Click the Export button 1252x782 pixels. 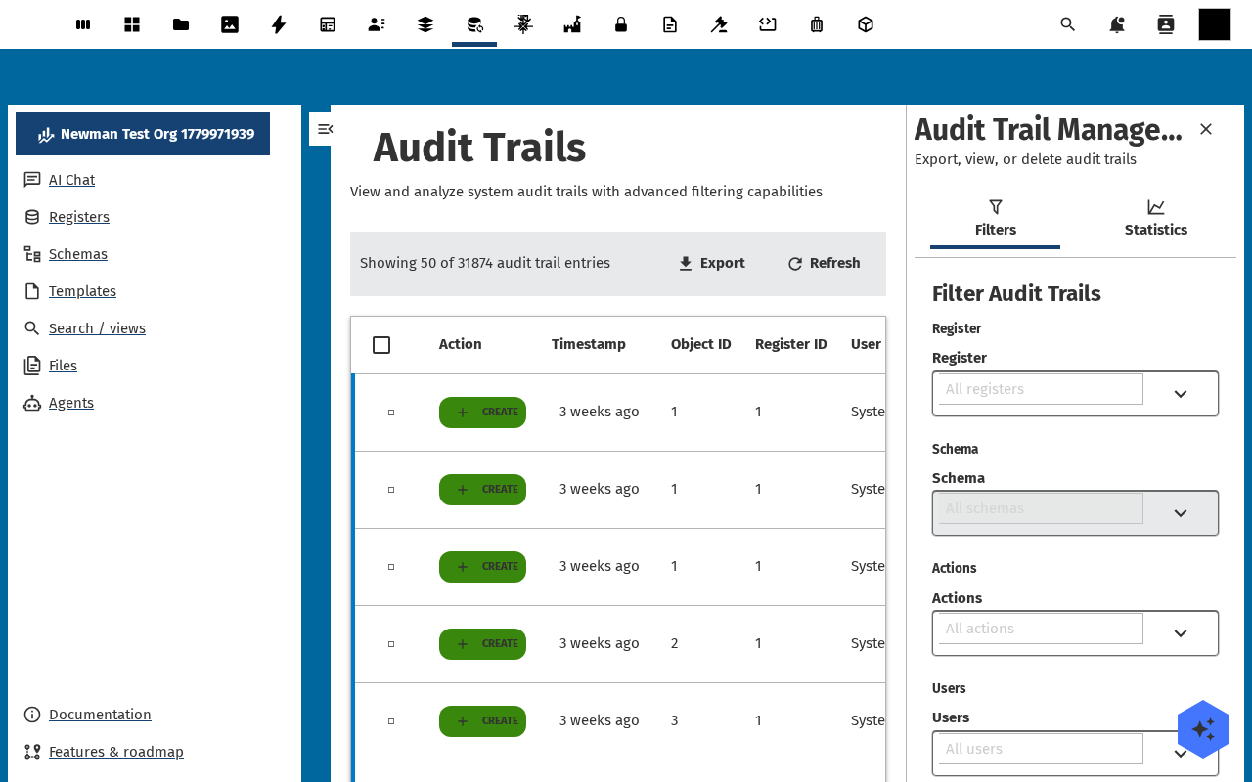[x=711, y=263]
